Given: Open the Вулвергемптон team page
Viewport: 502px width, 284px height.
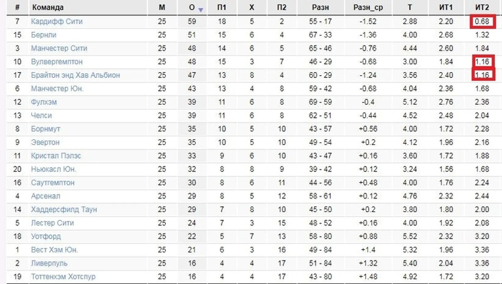Looking at the screenshot, I should (x=57, y=62).
